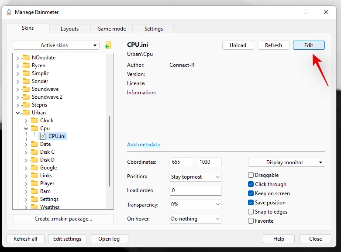
Task: Open the Transparency 0% dropdown
Action: [x=195, y=204]
